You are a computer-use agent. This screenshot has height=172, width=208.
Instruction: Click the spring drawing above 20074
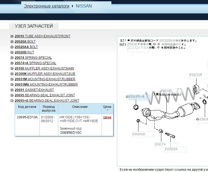(161, 131)
